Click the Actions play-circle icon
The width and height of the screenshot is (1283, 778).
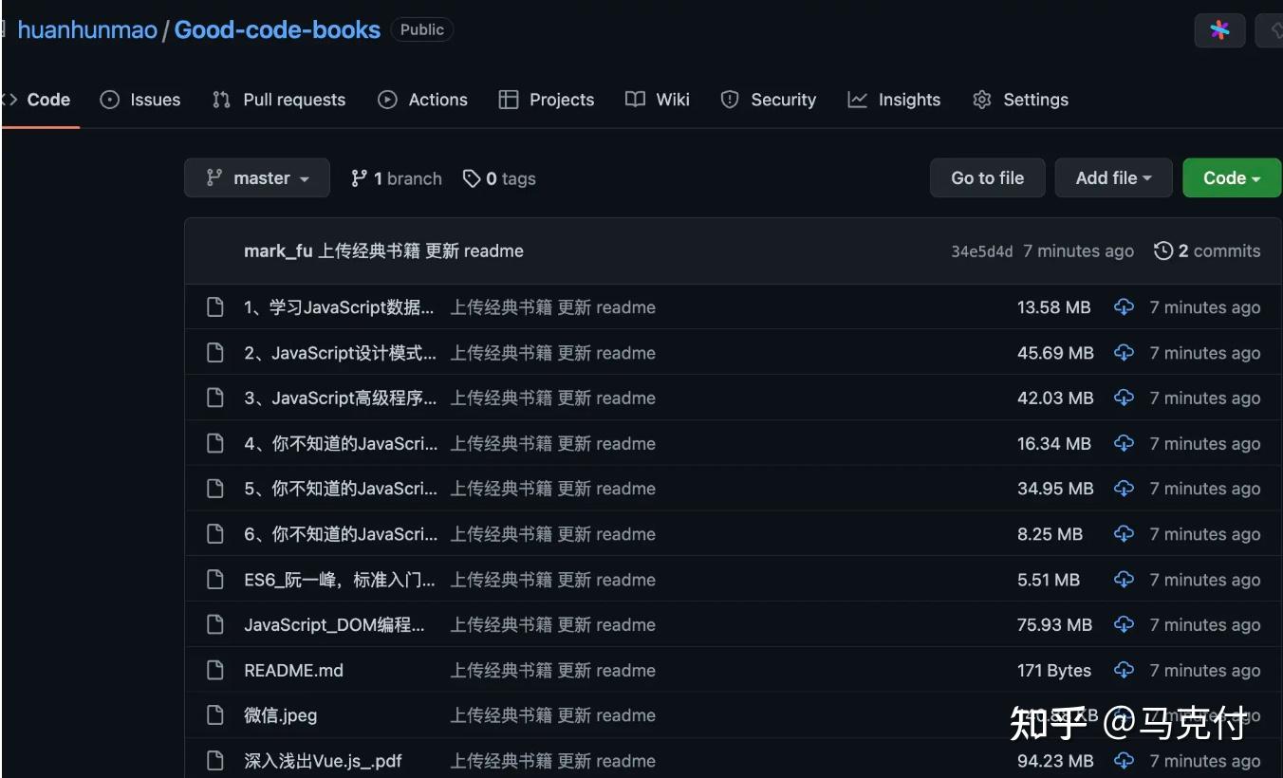click(387, 99)
